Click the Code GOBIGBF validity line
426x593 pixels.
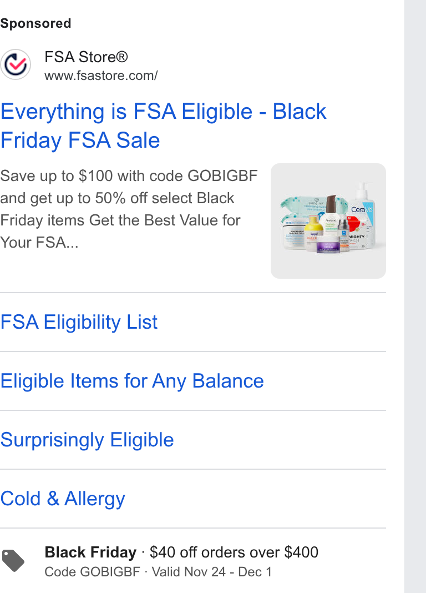[x=158, y=572]
